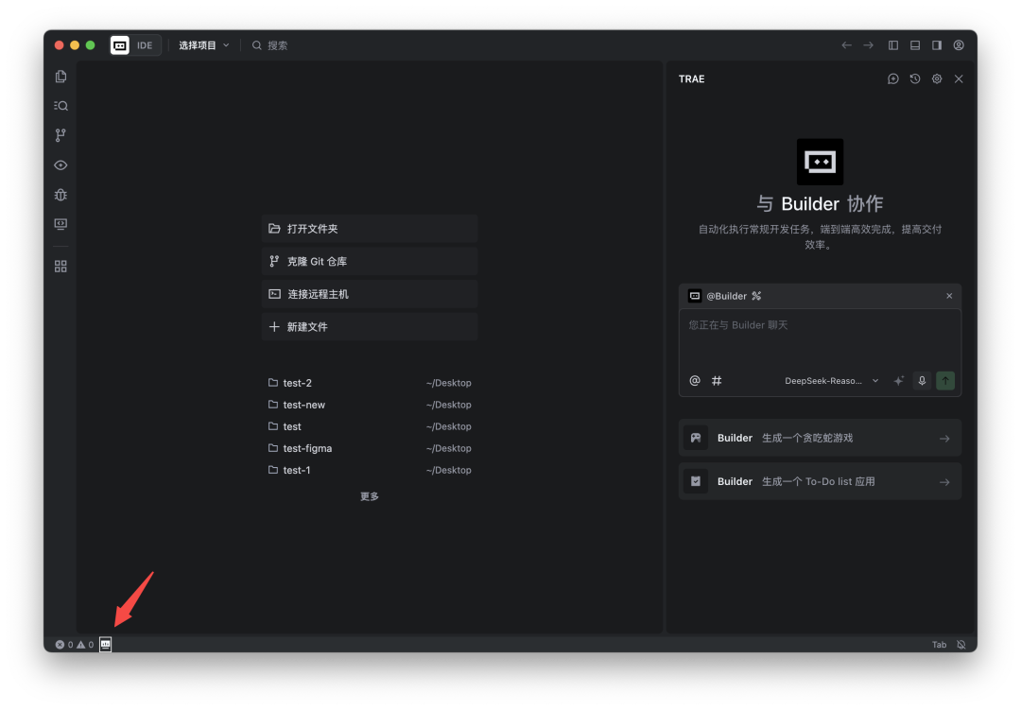Open Remote Explorer monitor icon

tap(61, 224)
